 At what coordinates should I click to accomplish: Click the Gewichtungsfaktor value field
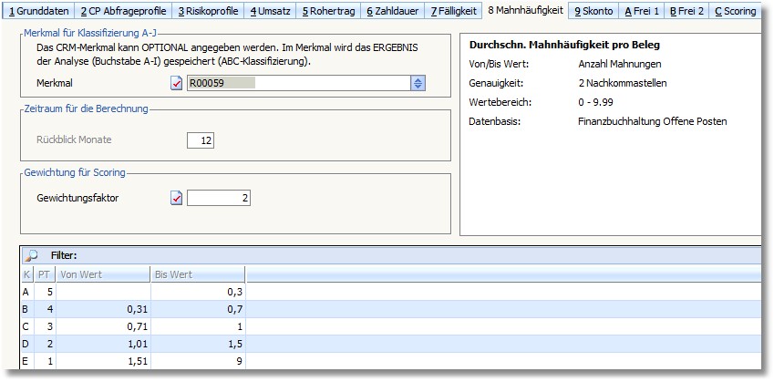pos(218,198)
